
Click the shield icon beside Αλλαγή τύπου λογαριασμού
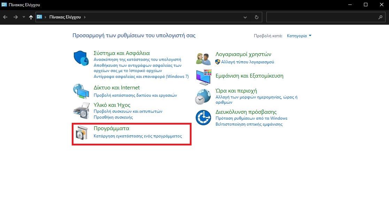pos(218,62)
